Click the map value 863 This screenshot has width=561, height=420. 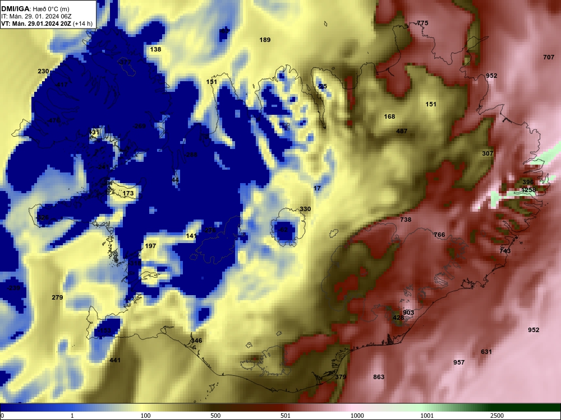(x=379, y=377)
